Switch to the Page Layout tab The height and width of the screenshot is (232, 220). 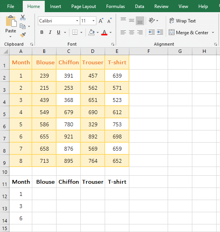tap(83, 6)
